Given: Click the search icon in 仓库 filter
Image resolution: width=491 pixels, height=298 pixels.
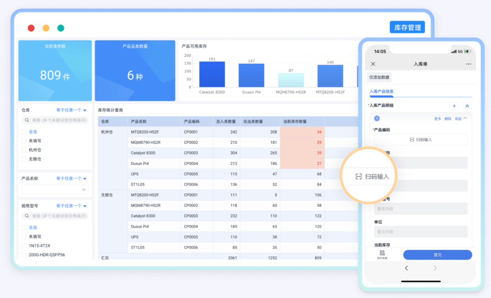Looking at the screenshot, I should (x=27, y=120).
